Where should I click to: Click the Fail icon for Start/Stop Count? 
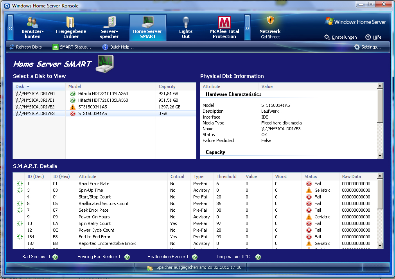tap(309, 197)
